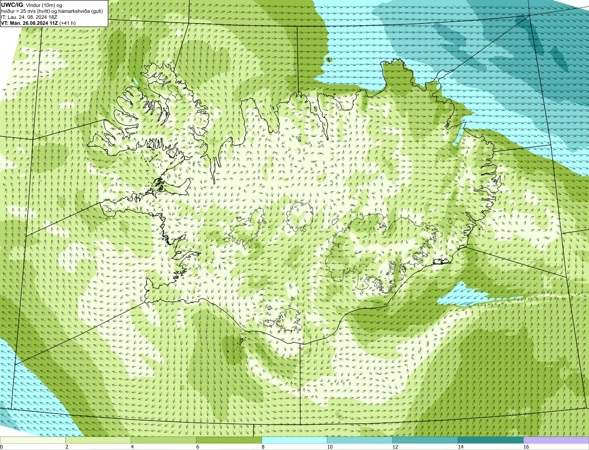Click the '10' label on the color scale

coord(329,447)
